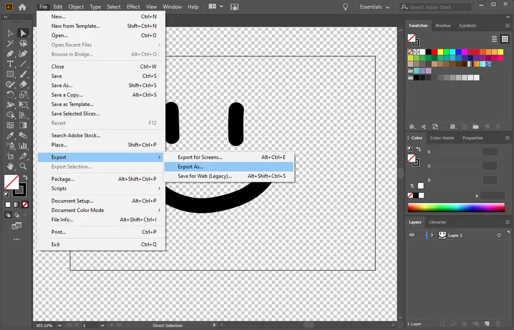
Task: Open the Essentials workspace dropdown
Action: pos(375,7)
